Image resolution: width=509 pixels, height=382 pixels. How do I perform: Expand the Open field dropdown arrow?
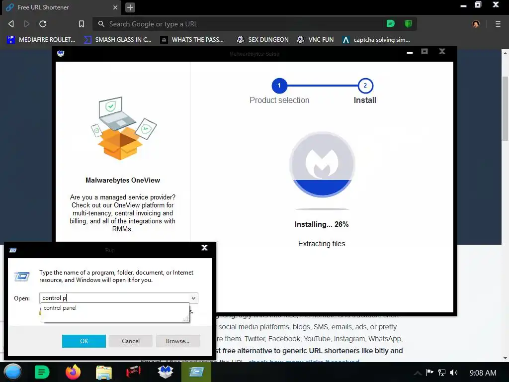193,298
